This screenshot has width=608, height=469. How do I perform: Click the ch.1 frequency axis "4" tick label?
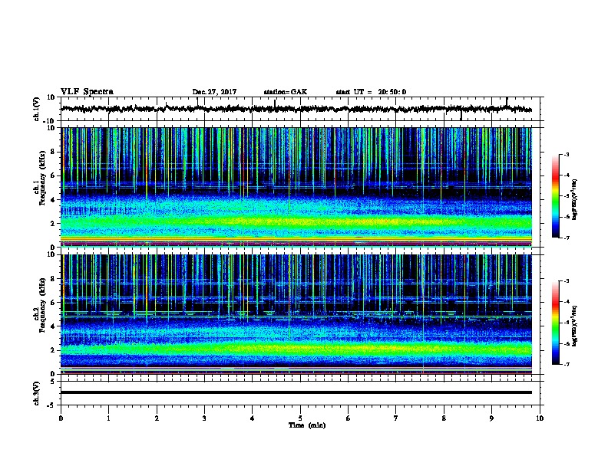[54, 200]
